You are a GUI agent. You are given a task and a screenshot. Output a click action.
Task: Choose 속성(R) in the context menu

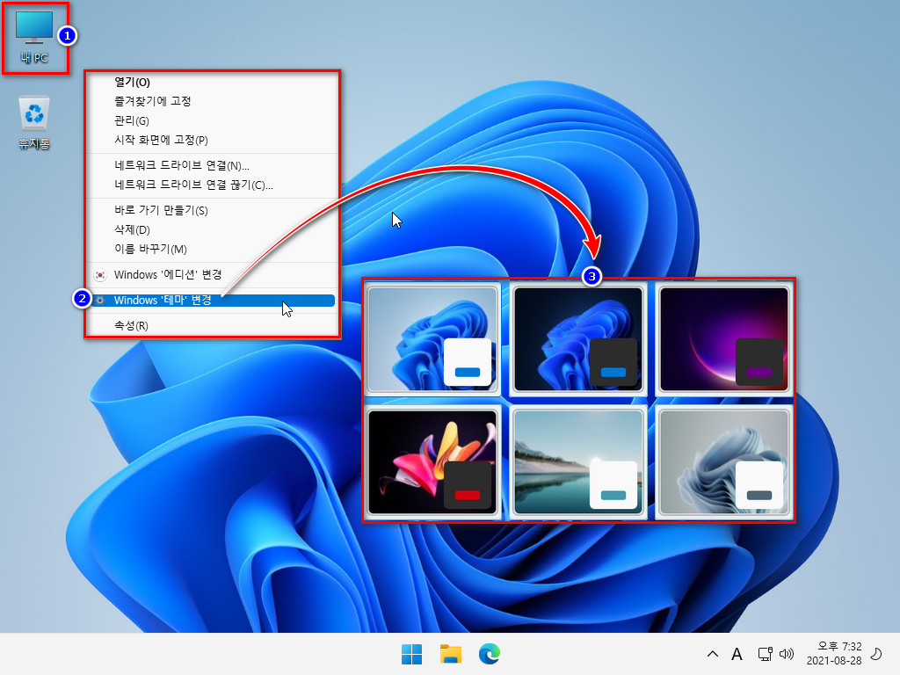coord(212,325)
